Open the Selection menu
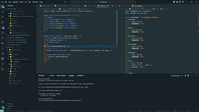Viewport: 199px width, 112px height. [x=15, y=2]
